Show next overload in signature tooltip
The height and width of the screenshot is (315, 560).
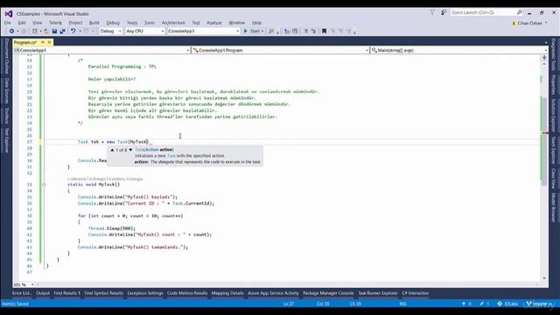[130, 150]
